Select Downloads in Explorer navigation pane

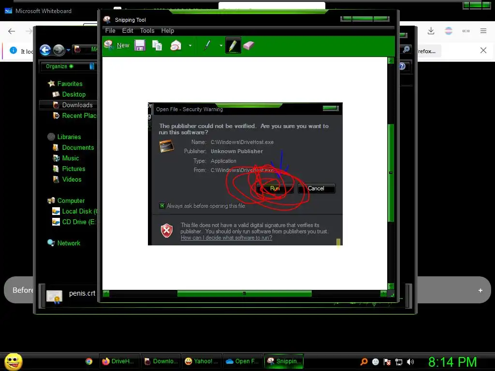click(73, 105)
